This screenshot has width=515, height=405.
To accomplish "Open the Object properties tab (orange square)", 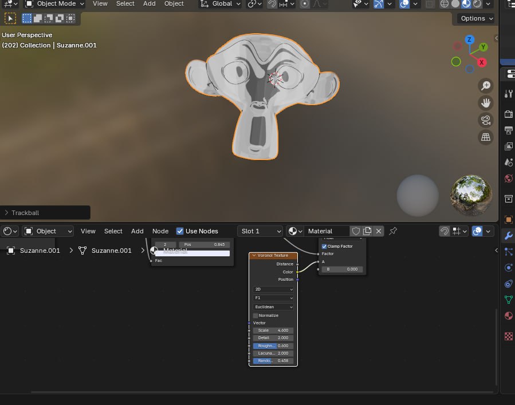I will click(509, 220).
